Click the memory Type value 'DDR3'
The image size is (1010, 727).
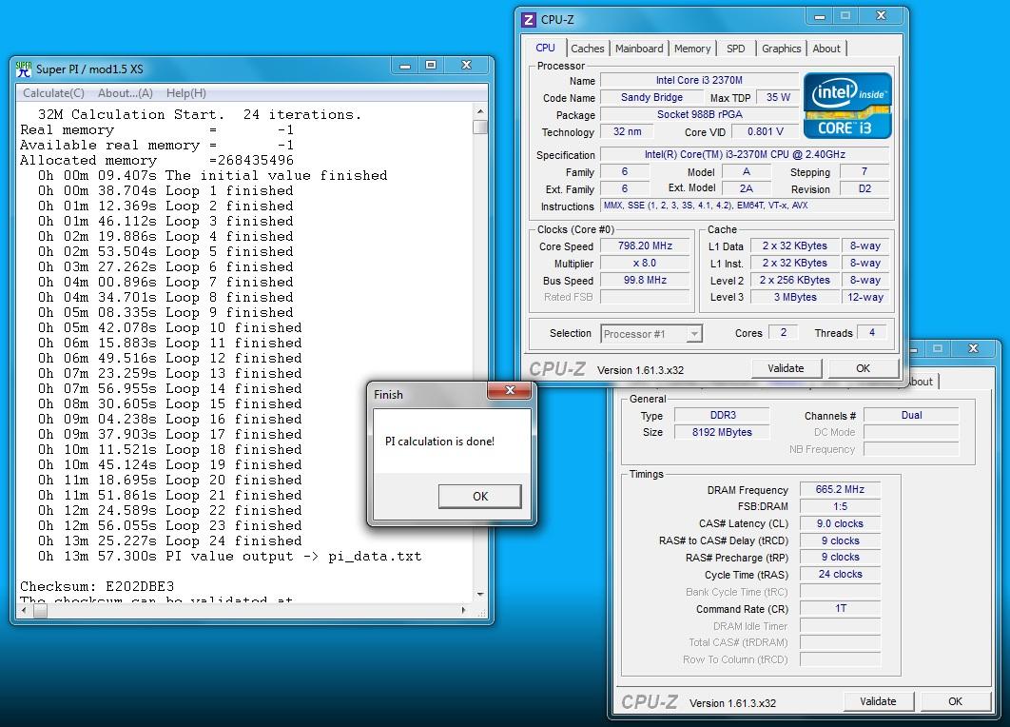(722, 416)
